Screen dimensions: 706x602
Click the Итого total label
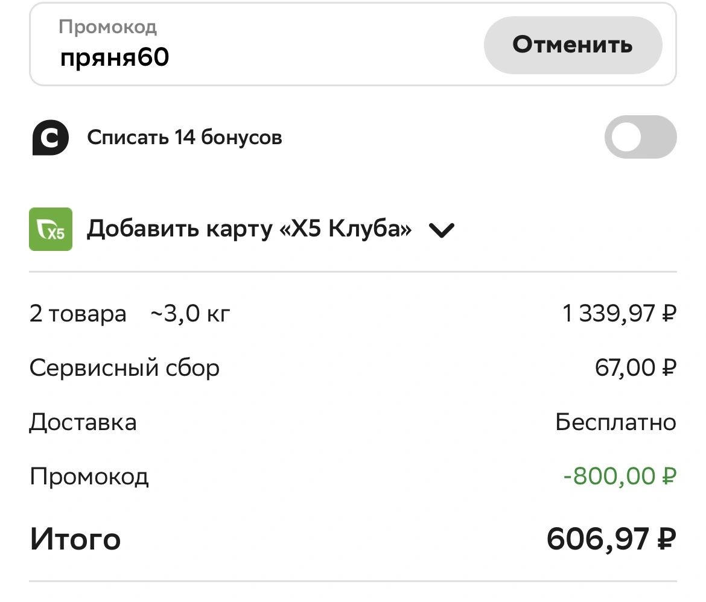[75, 539]
